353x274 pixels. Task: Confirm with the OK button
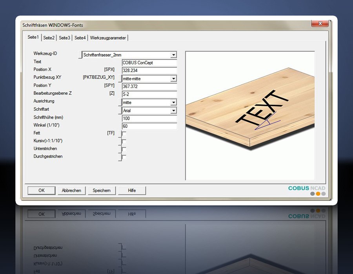(42, 191)
